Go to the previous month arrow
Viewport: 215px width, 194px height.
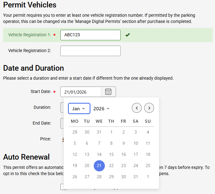pos(137,108)
